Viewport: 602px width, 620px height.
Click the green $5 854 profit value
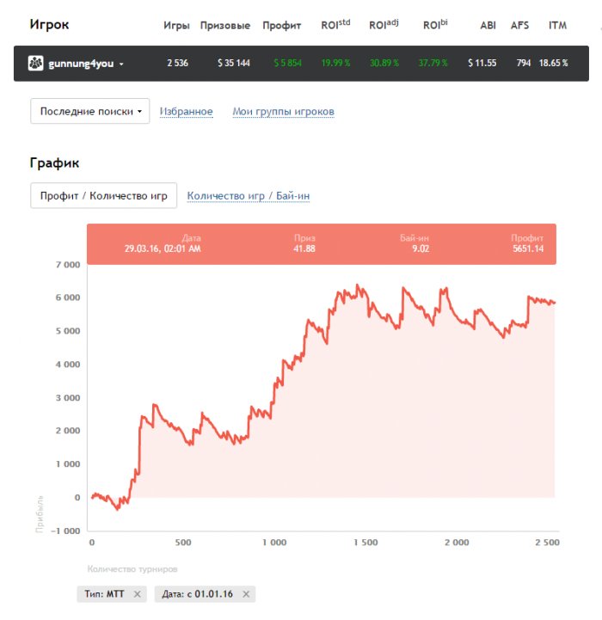[x=287, y=64]
